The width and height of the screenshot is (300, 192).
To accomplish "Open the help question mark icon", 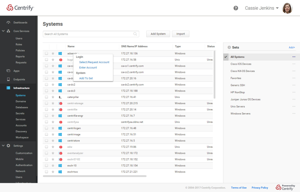I will (x=236, y=8).
